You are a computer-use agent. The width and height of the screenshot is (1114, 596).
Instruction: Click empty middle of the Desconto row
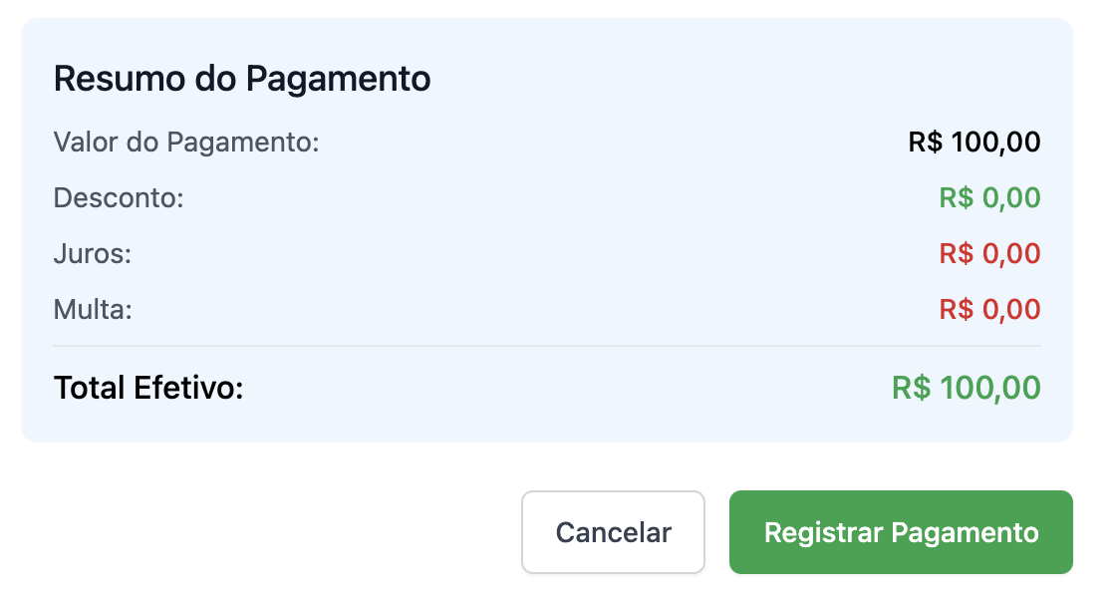click(x=558, y=198)
